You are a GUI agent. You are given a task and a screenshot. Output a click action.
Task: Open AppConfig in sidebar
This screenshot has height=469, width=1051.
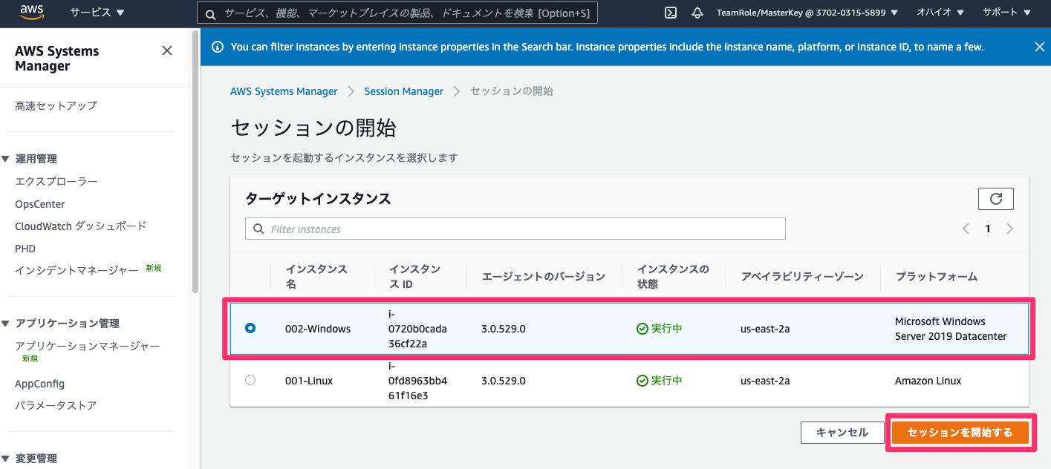click(40, 384)
